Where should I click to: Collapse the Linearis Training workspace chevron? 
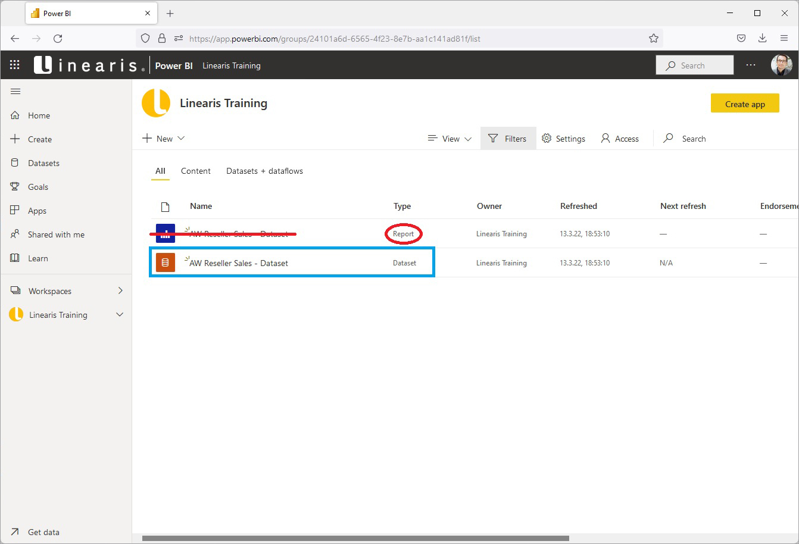click(x=119, y=314)
